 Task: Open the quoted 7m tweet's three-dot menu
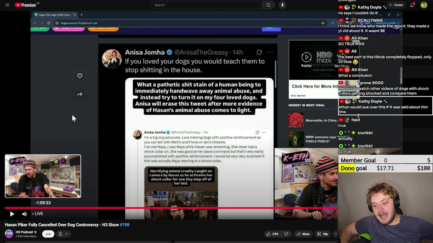click(x=264, y=132)
